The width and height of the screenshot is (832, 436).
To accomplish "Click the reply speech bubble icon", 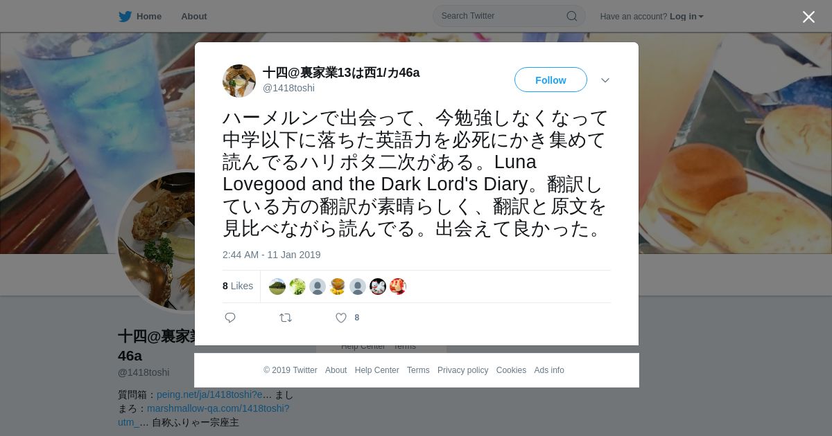I will click(x=230, y=318).
